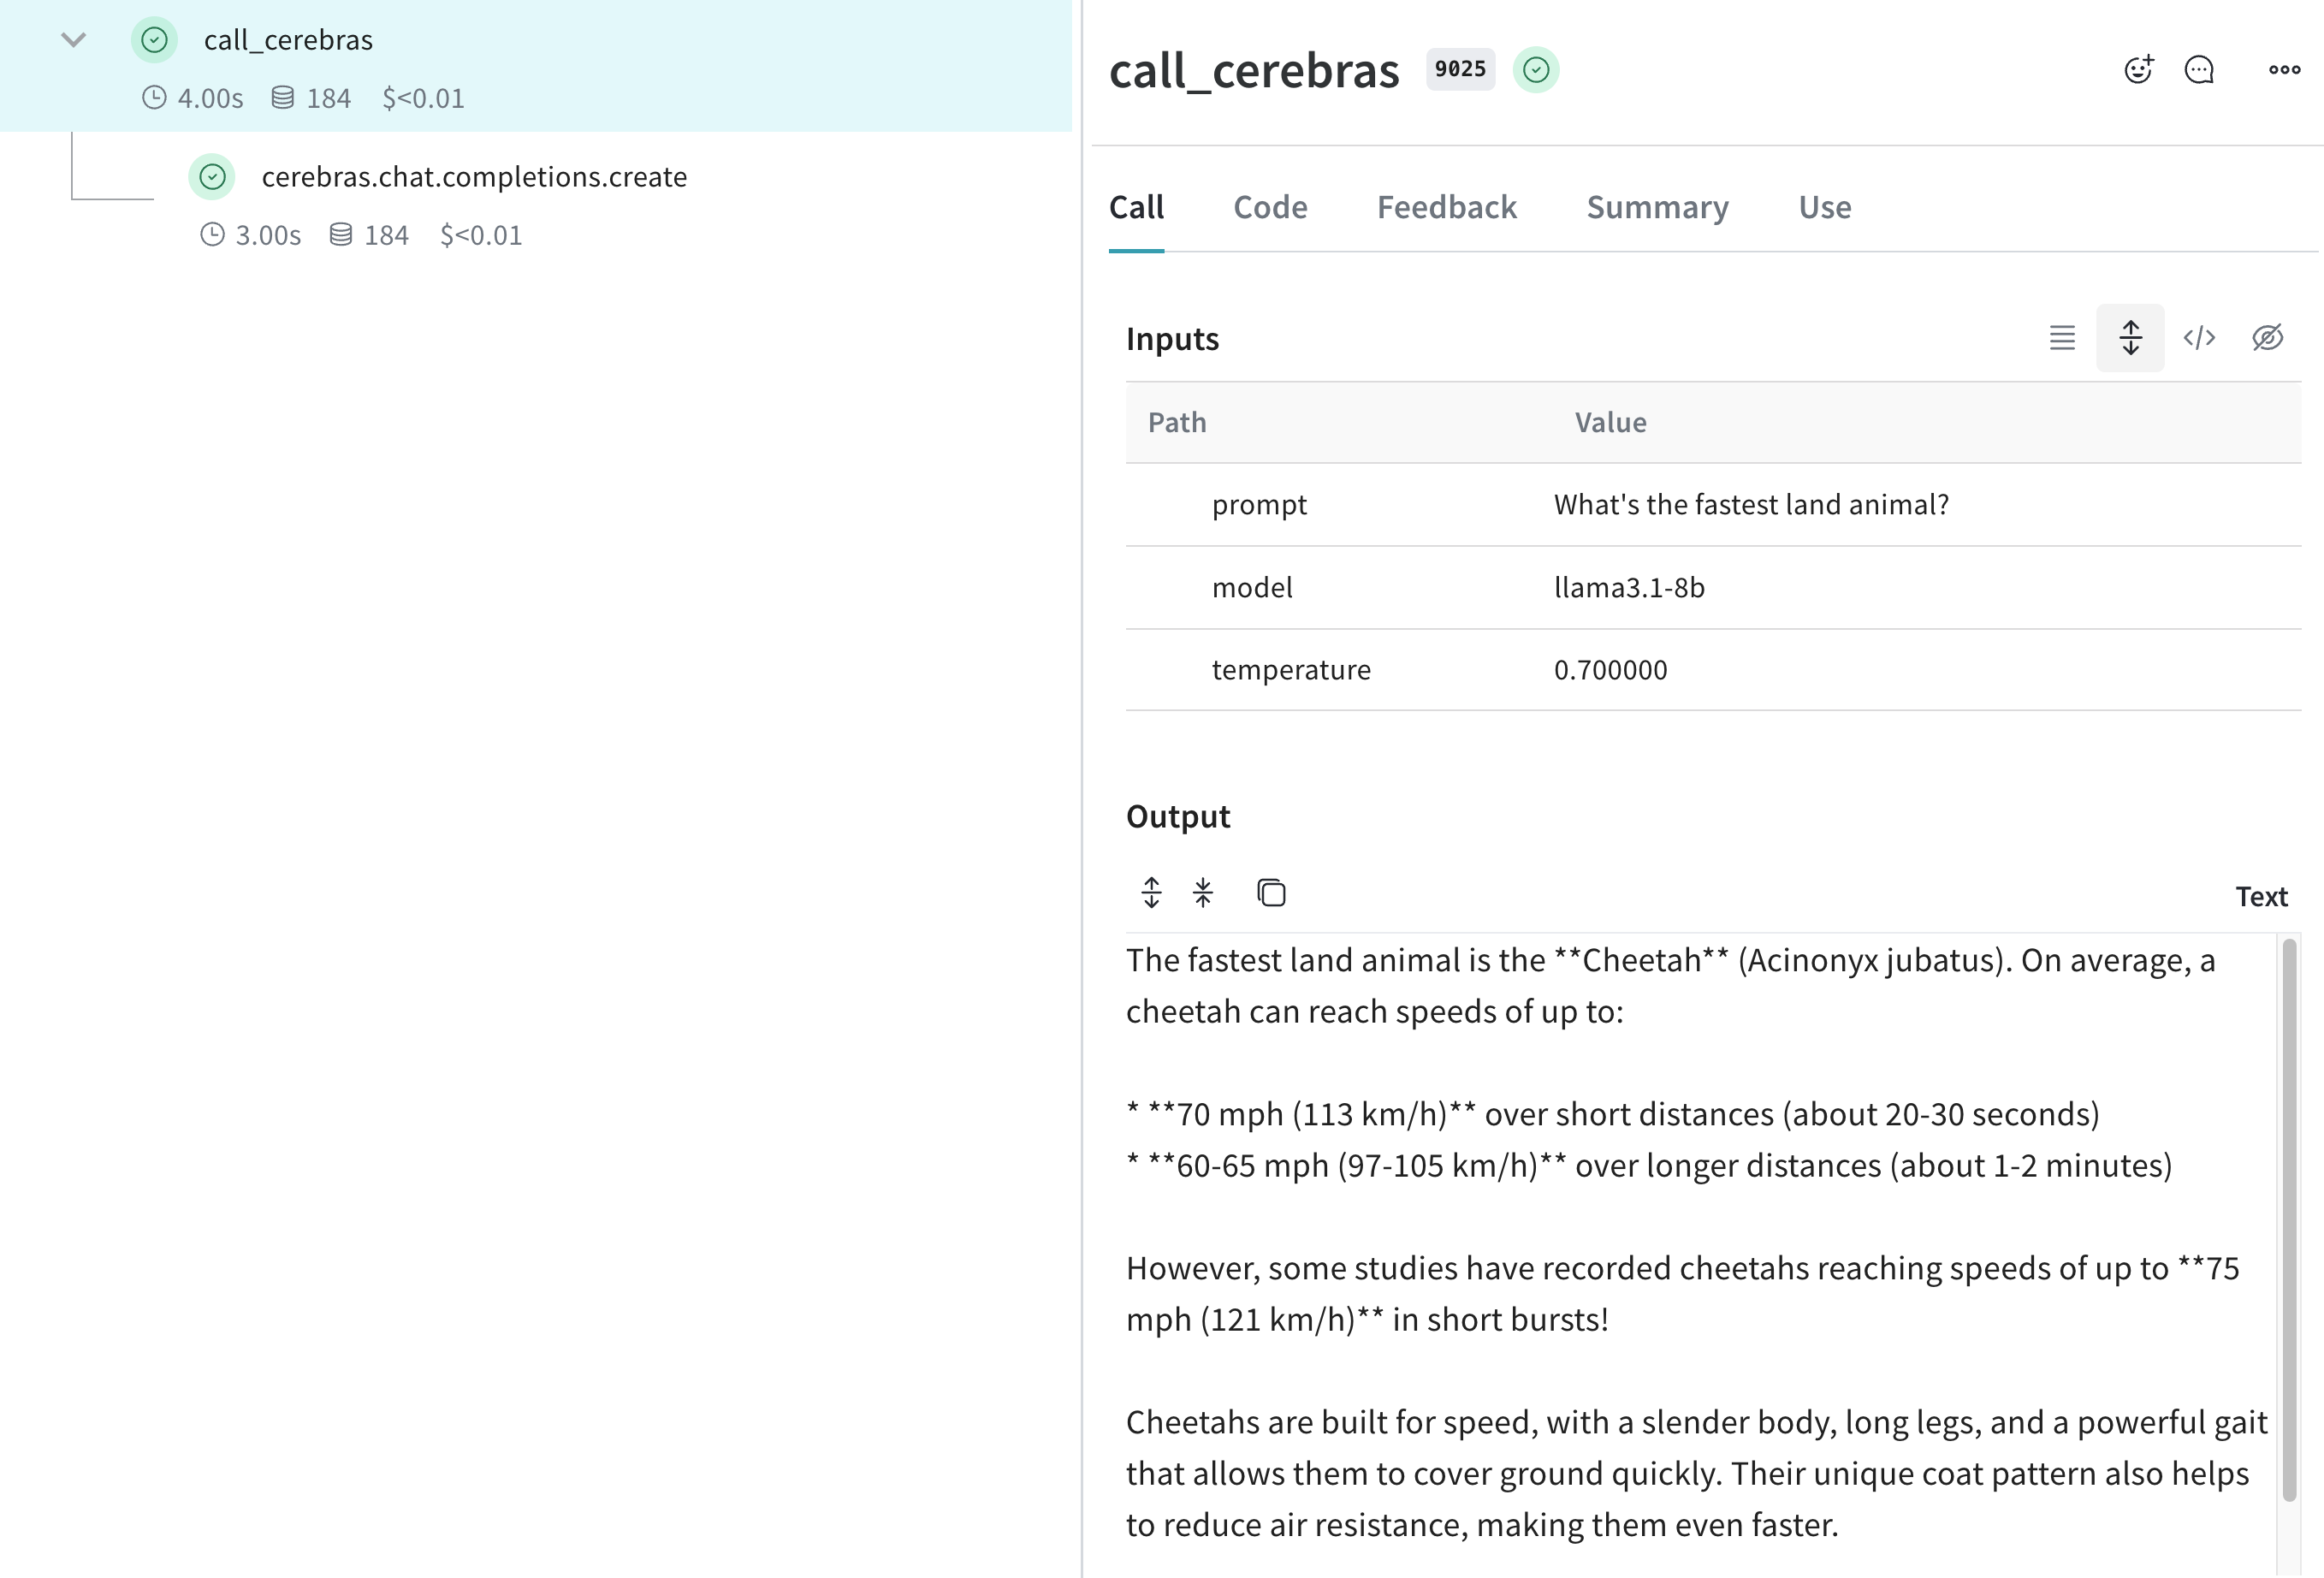The width and height of the screenshot is (2324, 1578).
Task: Click the 9025 call ID badge
Action: (x=1460, y=69)
